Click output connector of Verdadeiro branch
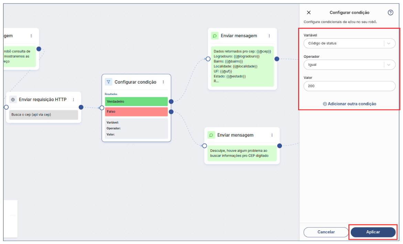The height and width of the screenshot is (244, 403). (171, 102)
